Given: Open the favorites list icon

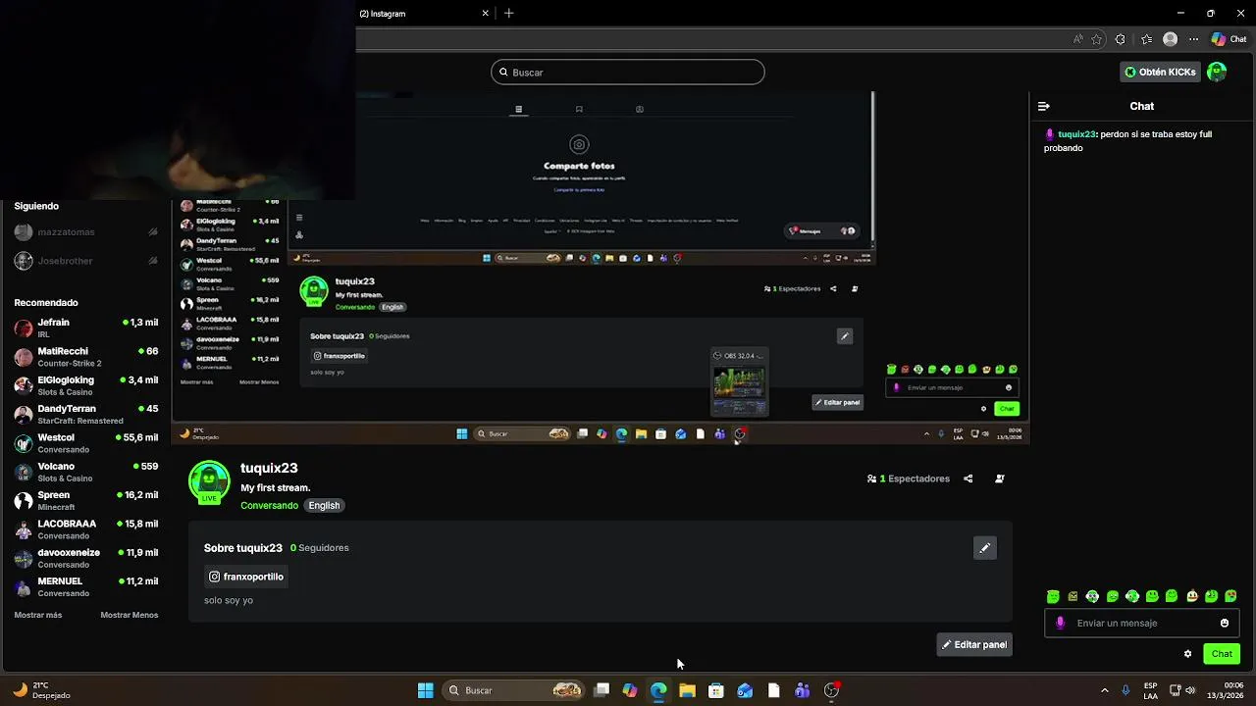Looking at the screenshot, I should coord(1146,39).
